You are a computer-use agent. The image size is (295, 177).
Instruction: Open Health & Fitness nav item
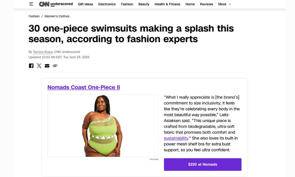click(168, 4)
